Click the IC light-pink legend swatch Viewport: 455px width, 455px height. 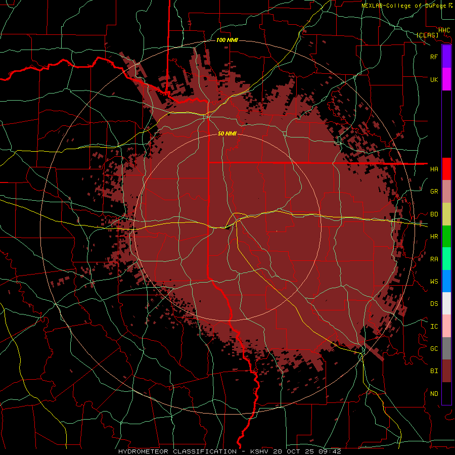pyautogui.click(x=446, y=326)
